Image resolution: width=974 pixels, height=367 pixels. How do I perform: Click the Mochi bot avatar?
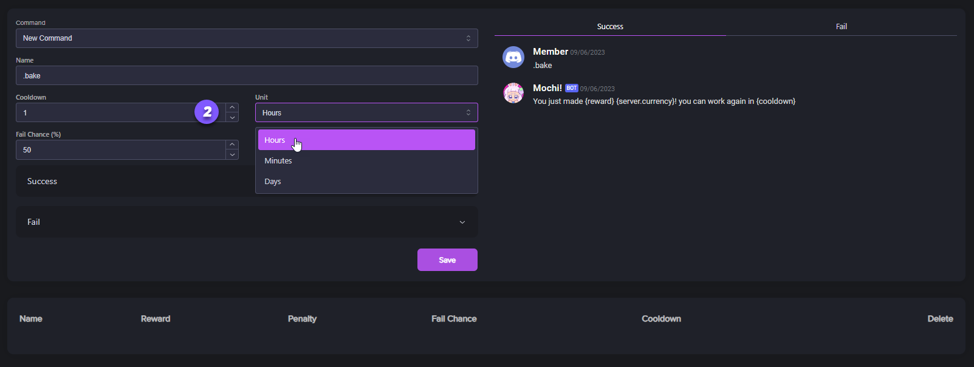tap(513, 93)
